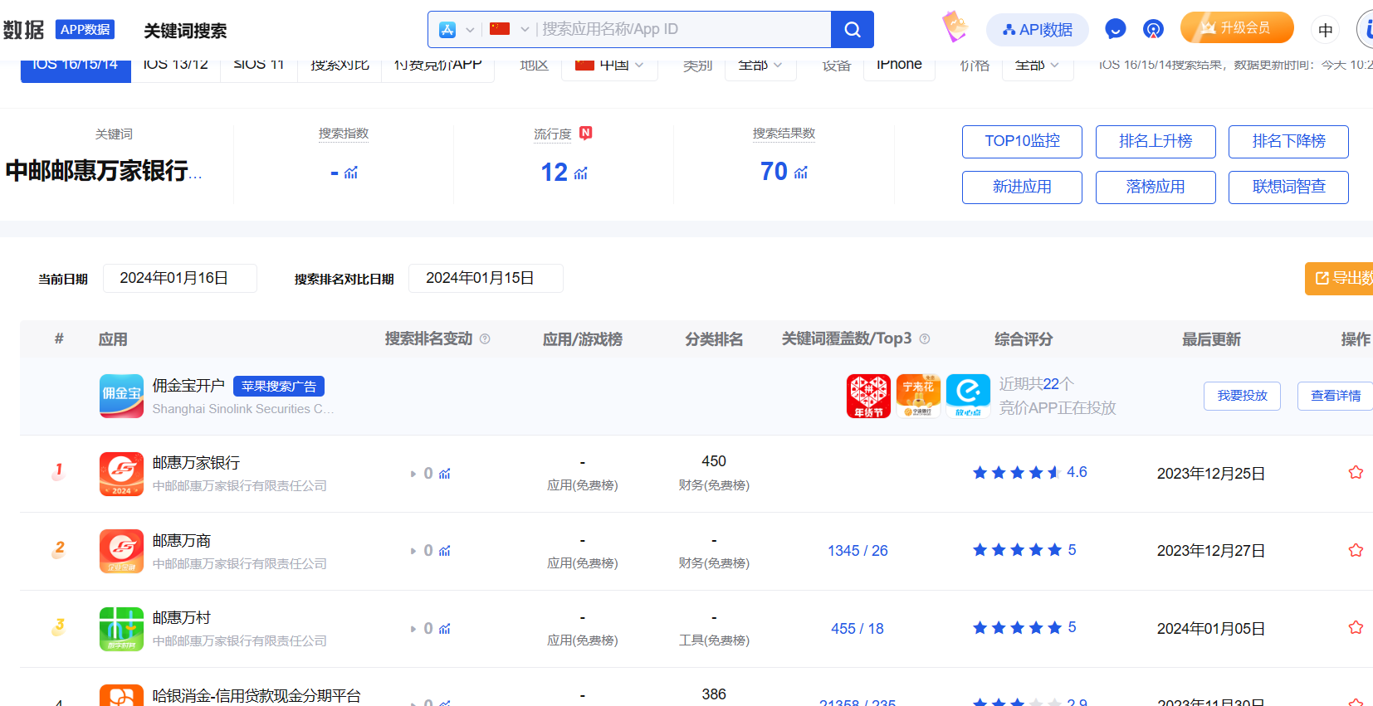Viewport: 1373px width, 706px height.
Task: Click the API数据 button
Action: (x=1038, y=30)
